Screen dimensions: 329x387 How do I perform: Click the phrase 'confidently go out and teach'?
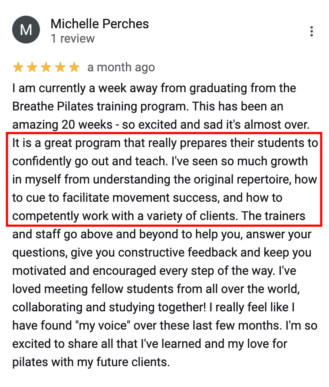(x=89, y=161)
